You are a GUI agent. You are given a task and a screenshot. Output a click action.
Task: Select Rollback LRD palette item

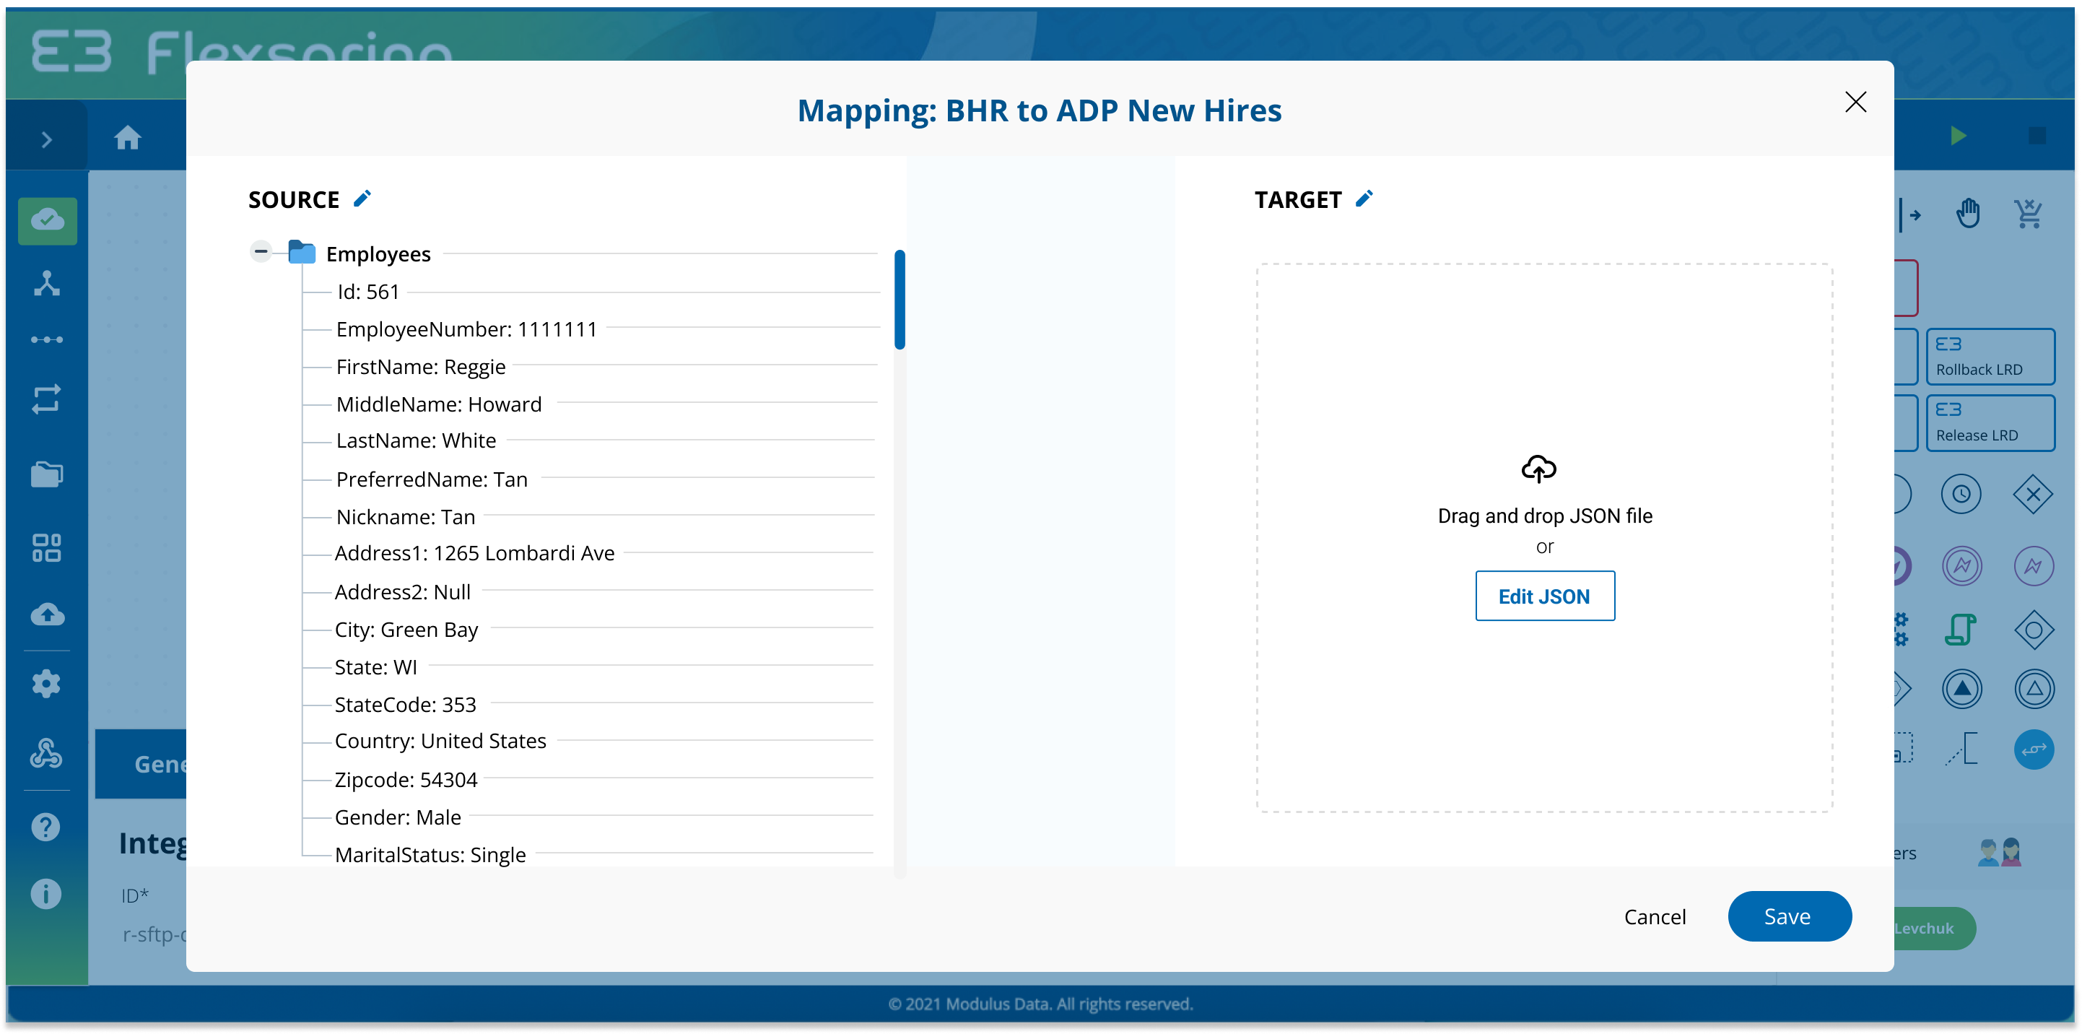[1990, 357]
